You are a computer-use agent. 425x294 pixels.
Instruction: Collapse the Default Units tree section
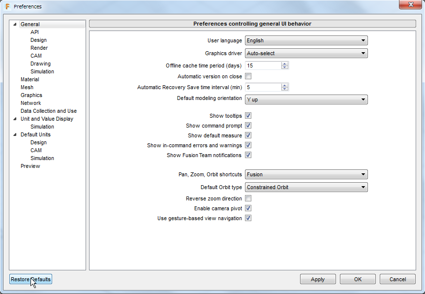point(15,134)
